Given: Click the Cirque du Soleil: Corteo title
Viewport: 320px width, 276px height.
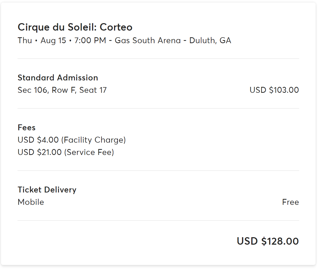Looking at the screenshot, I should pyautogui.click(x=75, y=27).
